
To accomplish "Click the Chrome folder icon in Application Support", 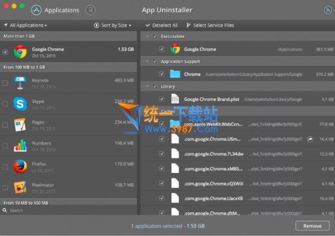I will tap(175, 74).
